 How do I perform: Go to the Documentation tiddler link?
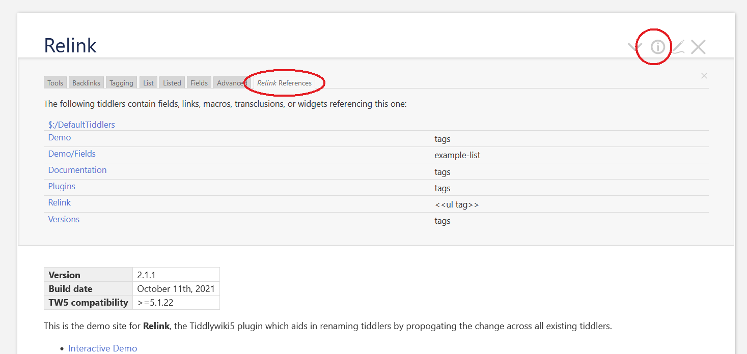point(77,170)
